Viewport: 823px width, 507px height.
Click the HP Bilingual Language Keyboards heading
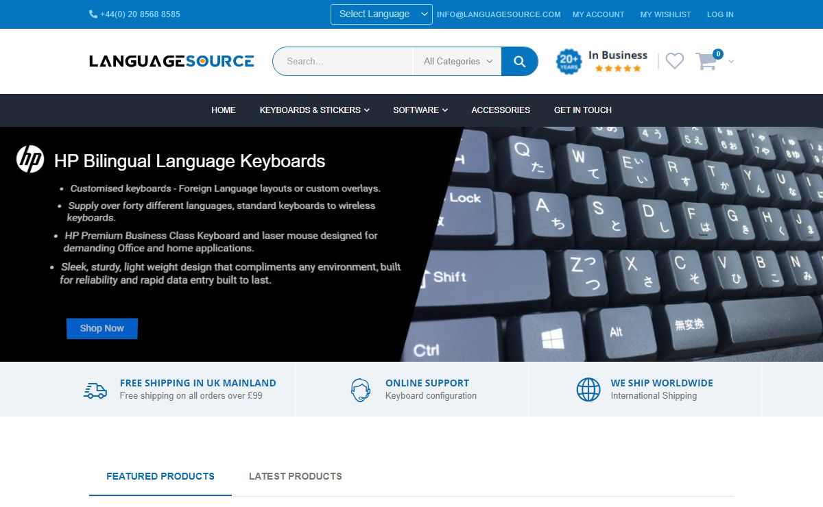(x=190, y=161)
